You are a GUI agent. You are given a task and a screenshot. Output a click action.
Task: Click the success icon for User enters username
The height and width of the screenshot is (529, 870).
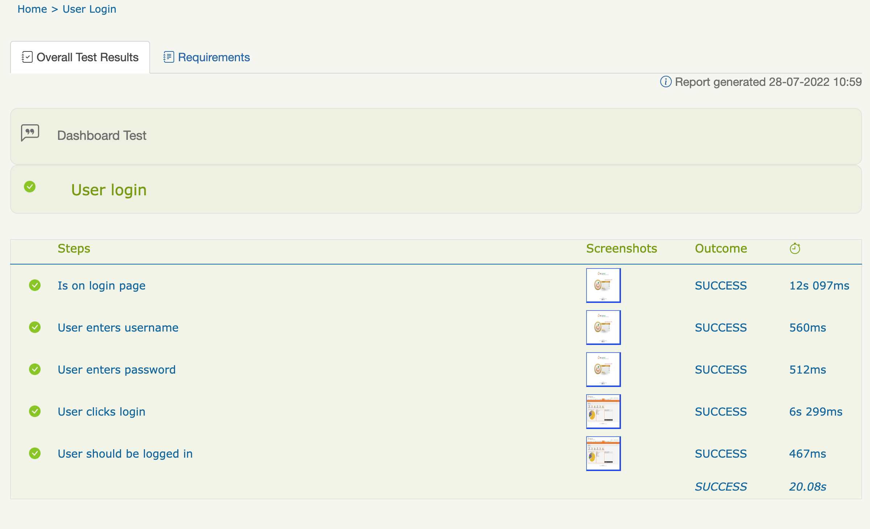(35, 328)
